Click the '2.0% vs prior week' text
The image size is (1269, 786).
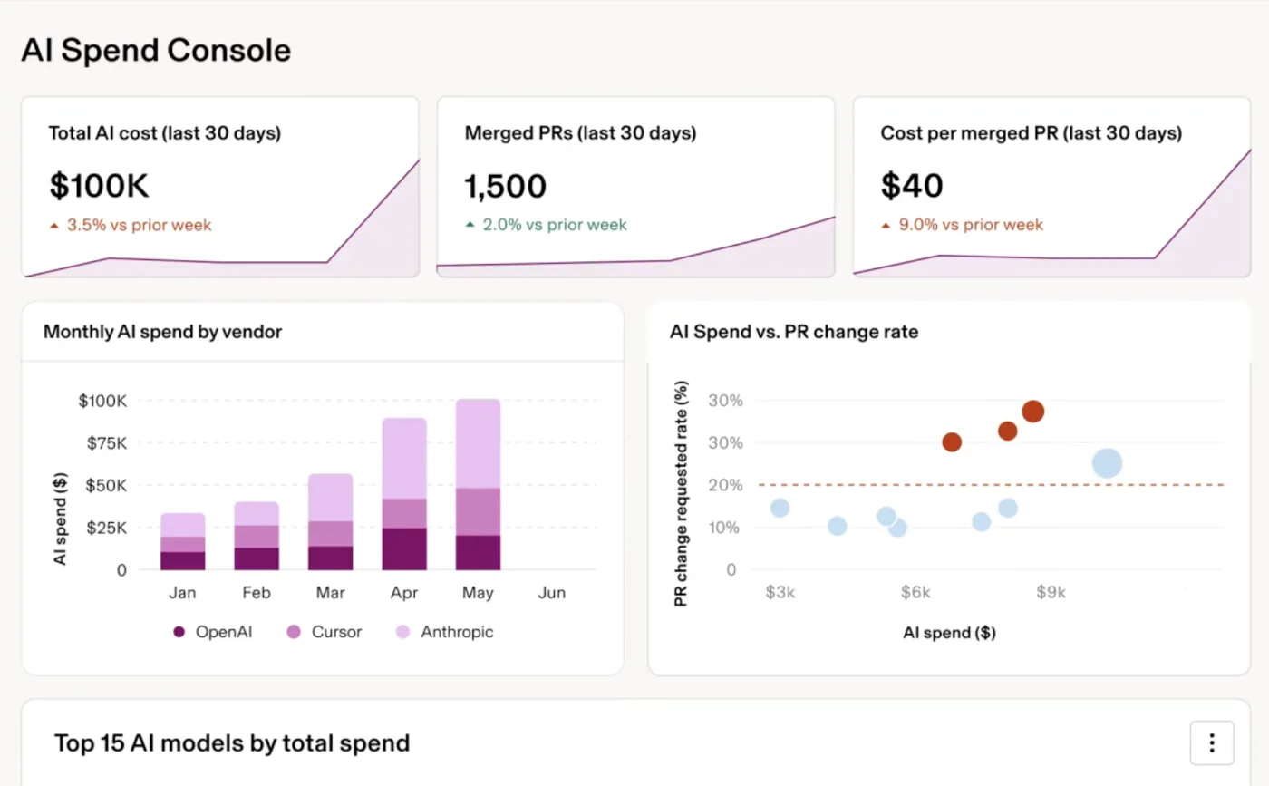(554, 225)
